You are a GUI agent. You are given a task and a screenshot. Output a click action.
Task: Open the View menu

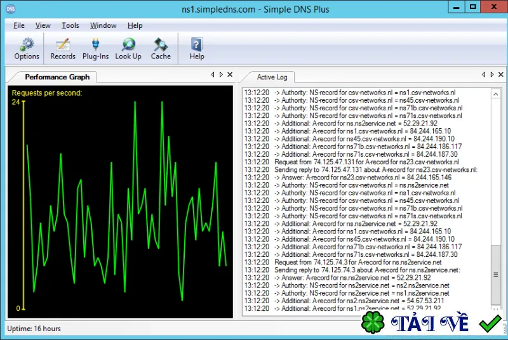[43, 25]
